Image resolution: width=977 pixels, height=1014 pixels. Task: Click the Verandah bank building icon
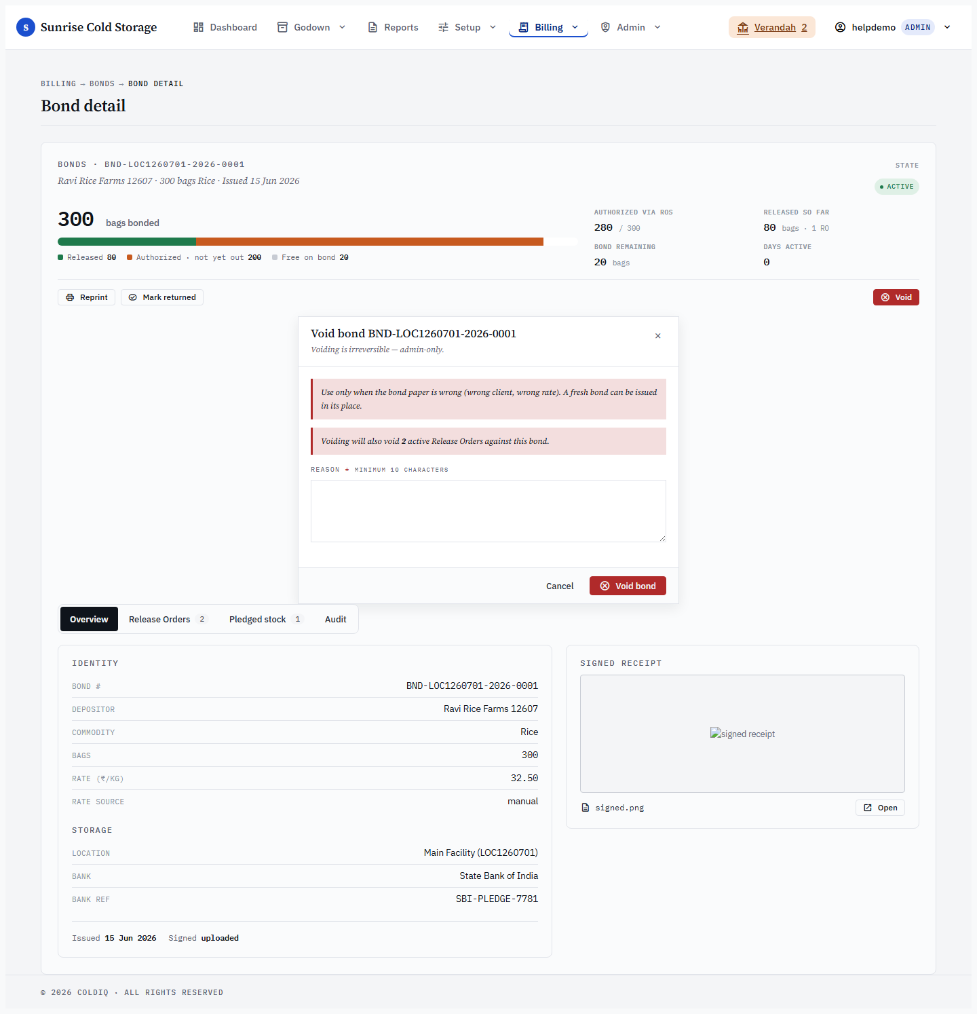[x=743, y=27]
